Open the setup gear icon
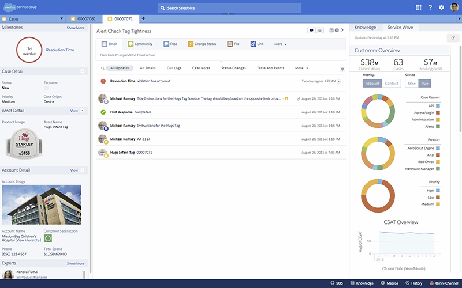 (x=441, y=7)
